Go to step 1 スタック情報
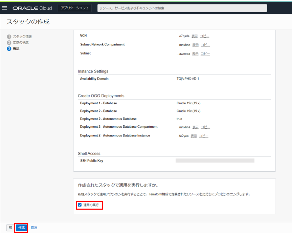This screenshot has height=233, width=292. (22, 37)
